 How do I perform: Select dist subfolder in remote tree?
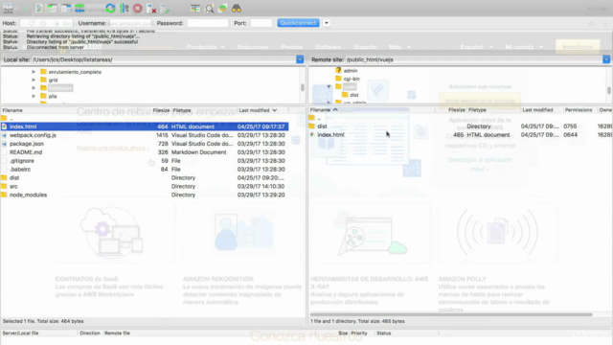pyautogui.click(x=354, y=95)
